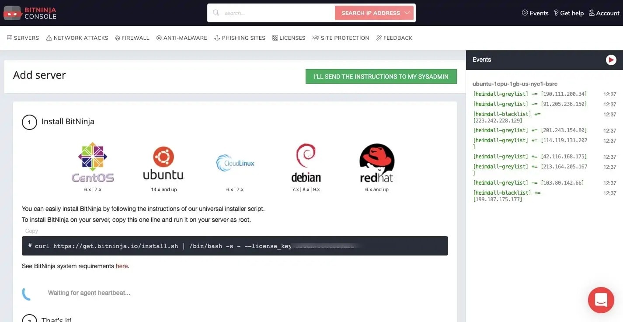623x322 pixels.
Task: Open Network Attacks menu
Action: point(77,38)
